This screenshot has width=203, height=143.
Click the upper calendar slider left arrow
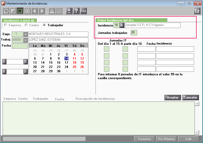click(x=4, y=62)
